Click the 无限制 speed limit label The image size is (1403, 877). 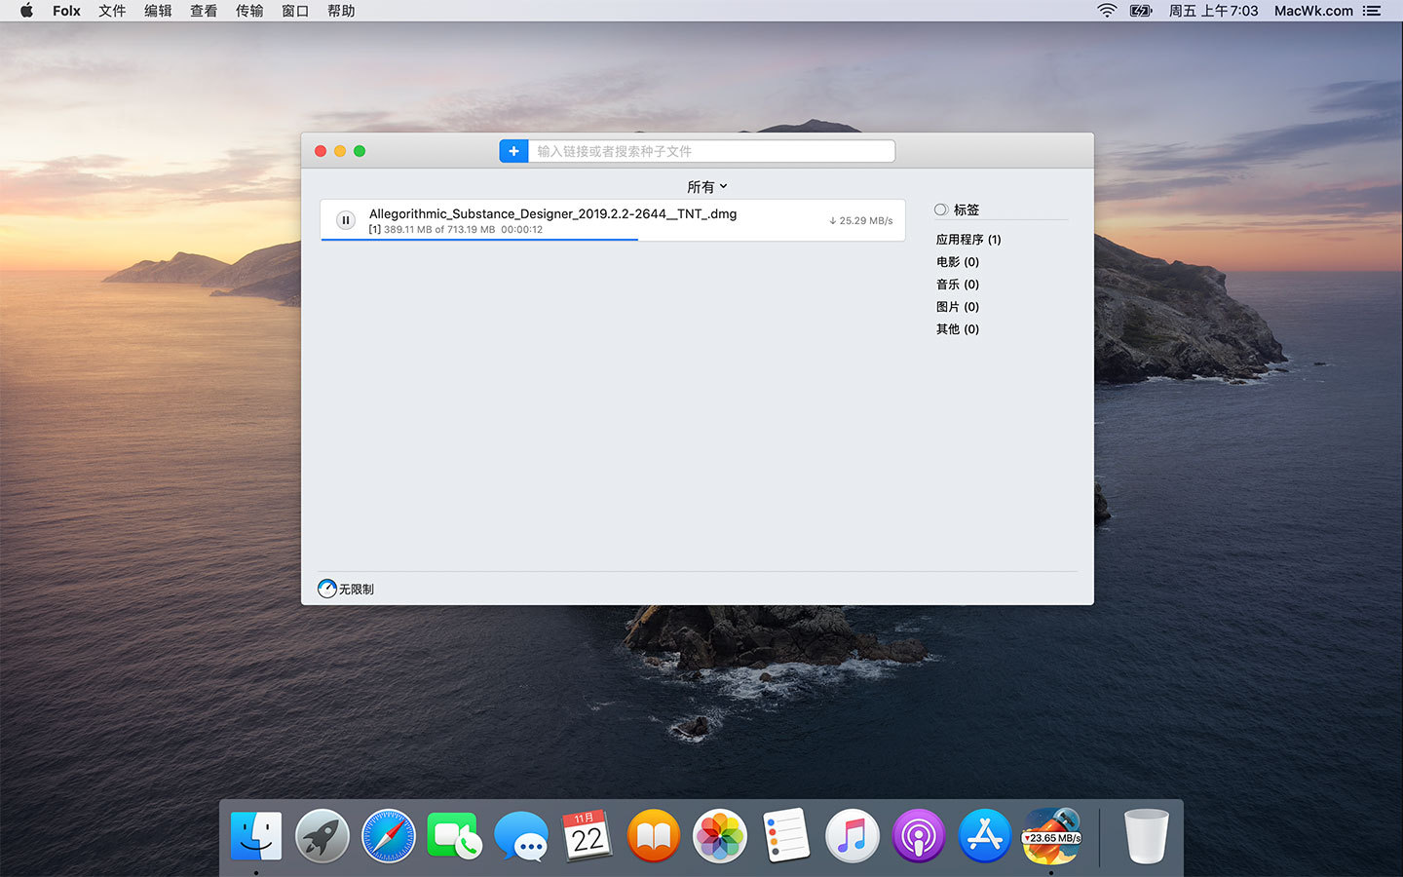pos(357,590)
